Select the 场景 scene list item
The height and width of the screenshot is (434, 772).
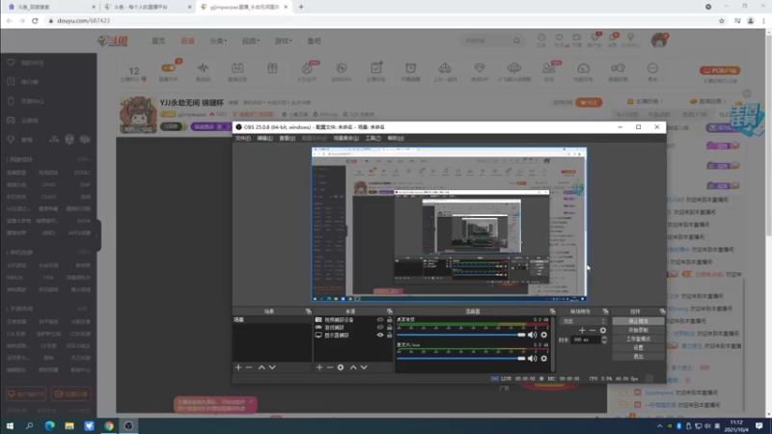coord(272,320)
